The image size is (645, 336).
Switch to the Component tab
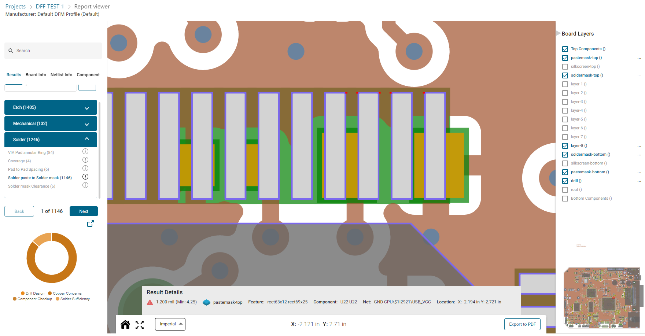coord(88,75)
